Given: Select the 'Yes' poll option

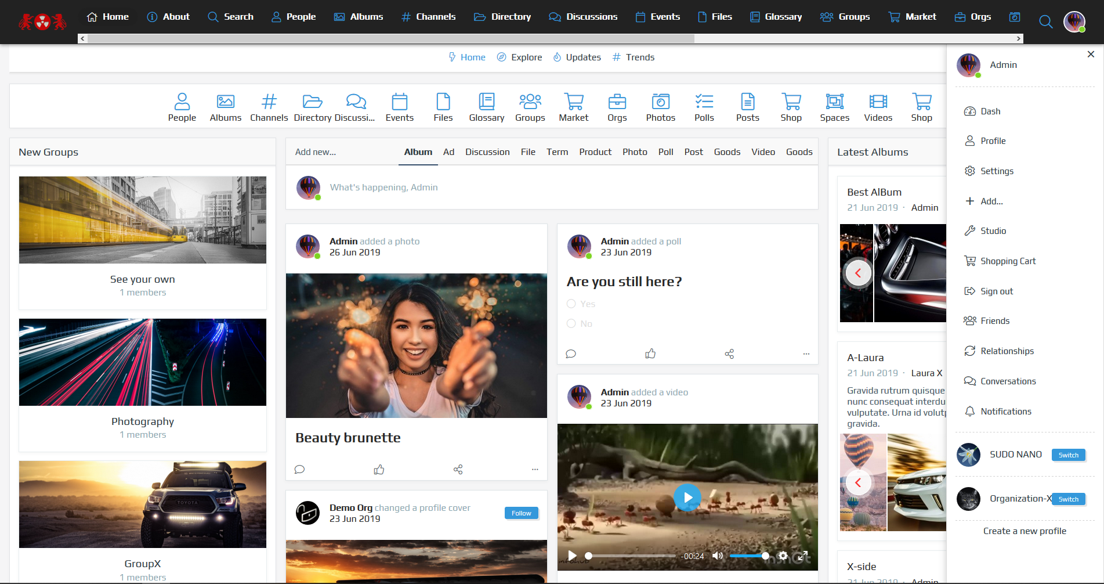Looking at the screenshot, I should click(571, 304).
